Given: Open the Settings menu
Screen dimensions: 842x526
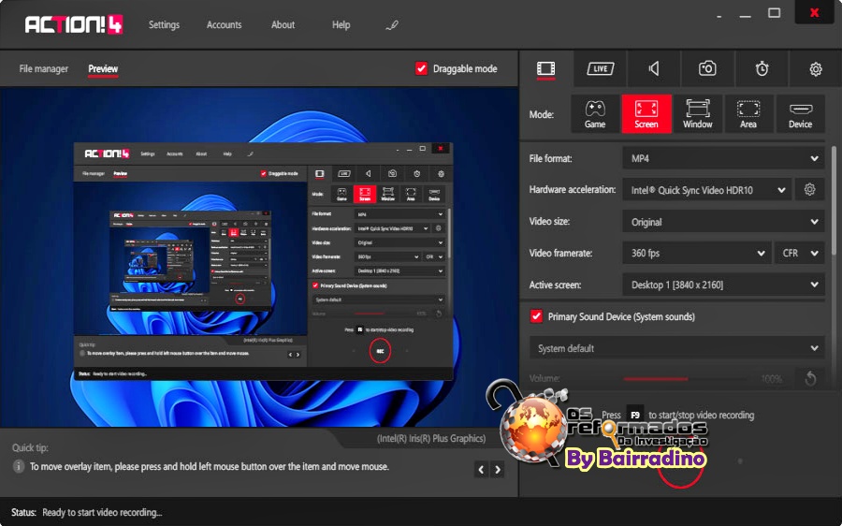Looking at the screenshot, I should [164, 24].
